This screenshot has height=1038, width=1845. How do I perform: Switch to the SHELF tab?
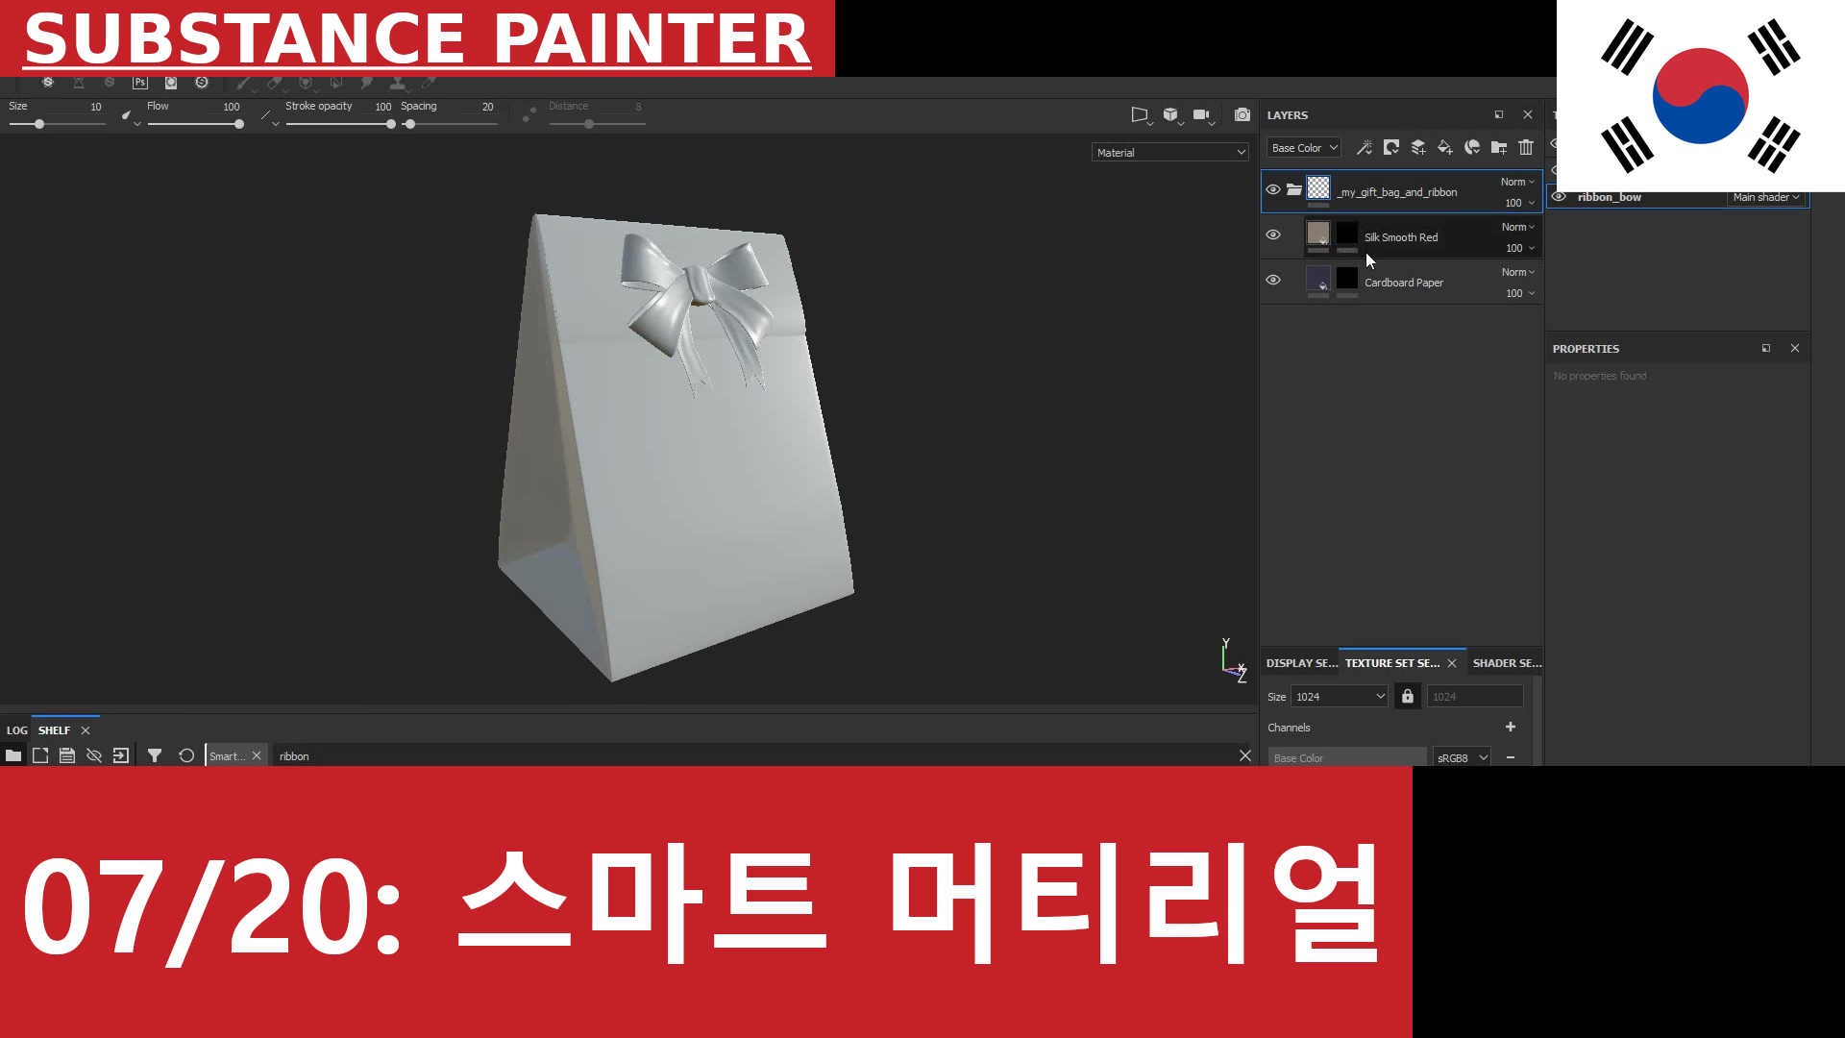pyautogui.click(x=54, y=730)
